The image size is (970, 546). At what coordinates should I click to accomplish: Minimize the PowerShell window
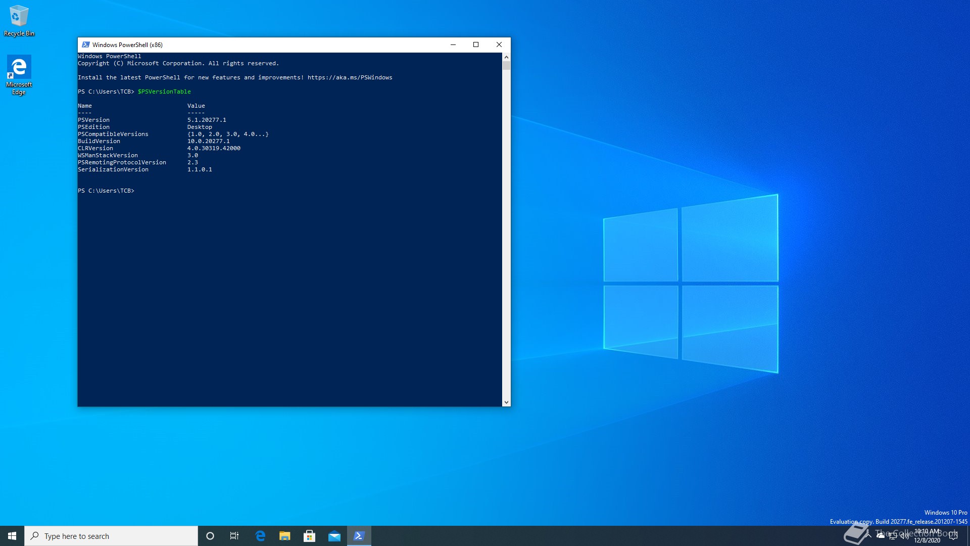pos(453,44)
